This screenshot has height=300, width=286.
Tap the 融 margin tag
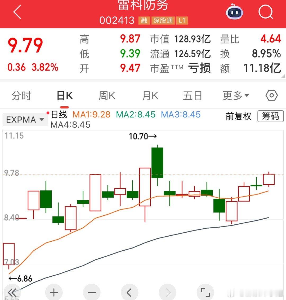tap(144, 20)
